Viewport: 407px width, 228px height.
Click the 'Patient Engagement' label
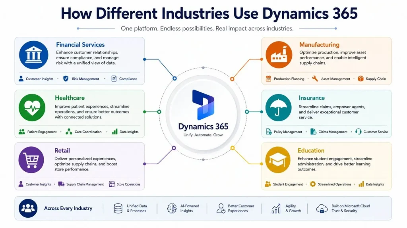(x=42, y=132)
